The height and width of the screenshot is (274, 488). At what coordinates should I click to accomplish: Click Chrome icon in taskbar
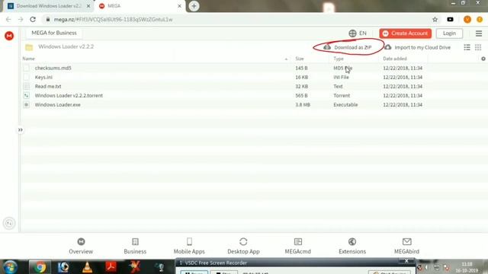[40, 267]
